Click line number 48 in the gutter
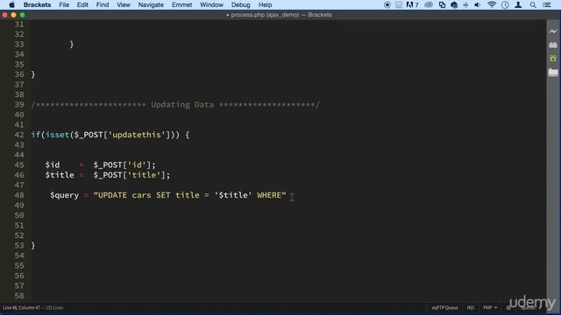 pyautogui.click(x=19, y=195)
